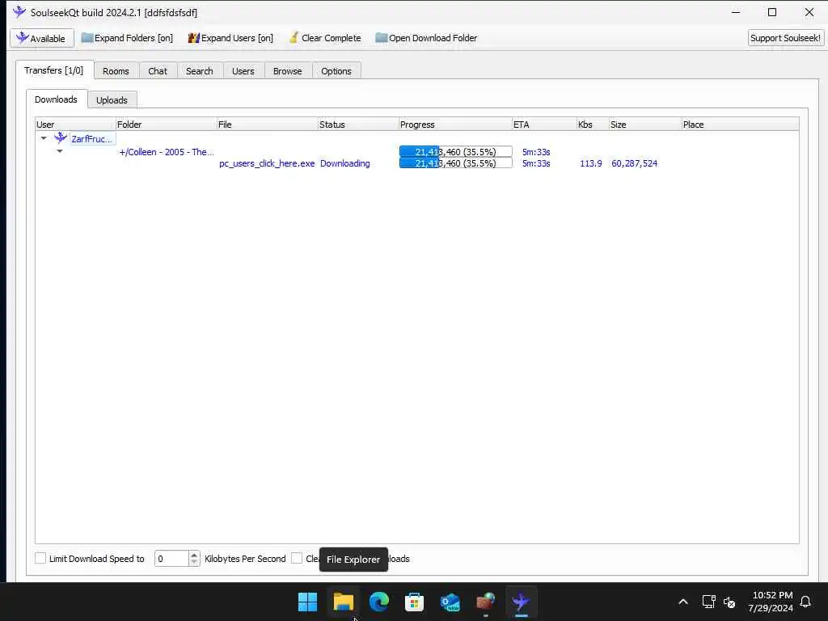The image size is (828, 621).
Task: Click the bird icon beside ZarfFruc...
Action: pyautogui.click(x=61, y=138)
